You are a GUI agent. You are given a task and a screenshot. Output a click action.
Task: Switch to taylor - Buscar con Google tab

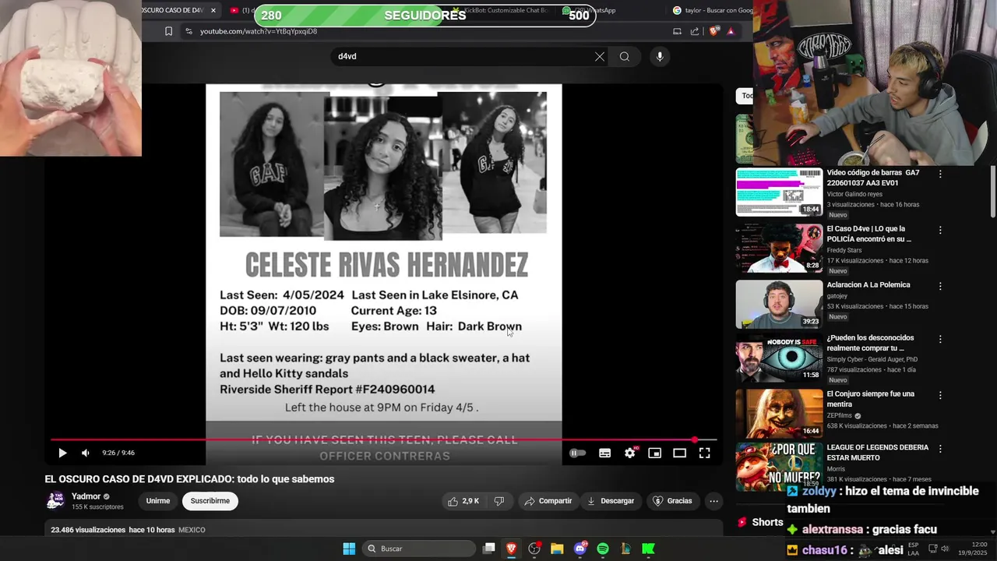point(712,10)
